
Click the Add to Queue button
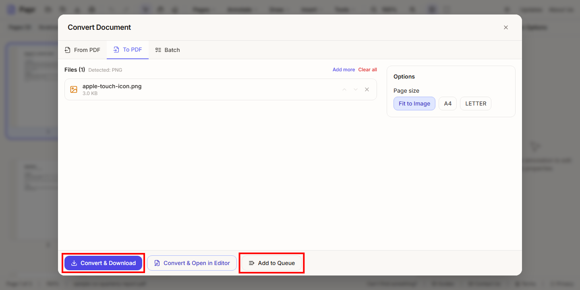pos(271,263)
